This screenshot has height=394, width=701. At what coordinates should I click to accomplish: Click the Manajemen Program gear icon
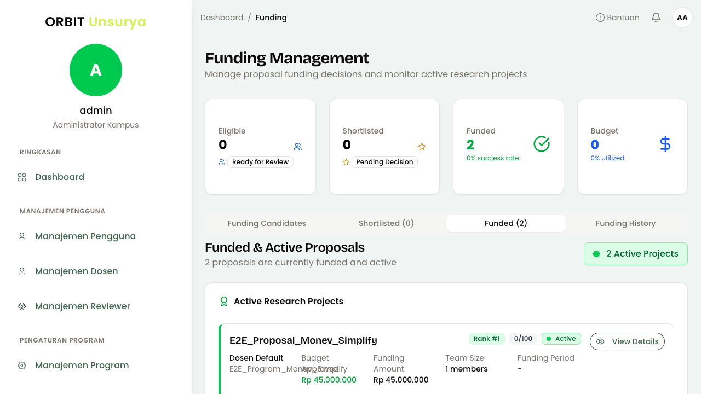click(22, 366)
